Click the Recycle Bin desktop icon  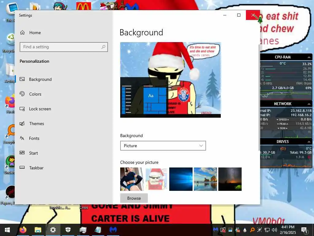[x=10, y=39]
